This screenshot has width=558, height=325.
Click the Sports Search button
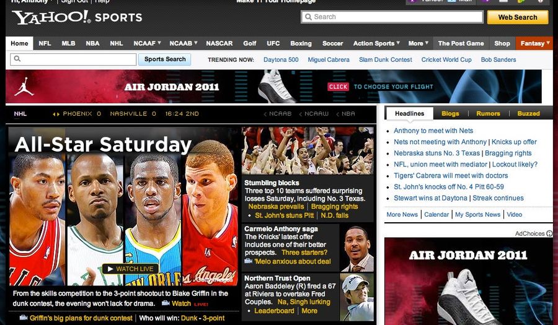165,59
